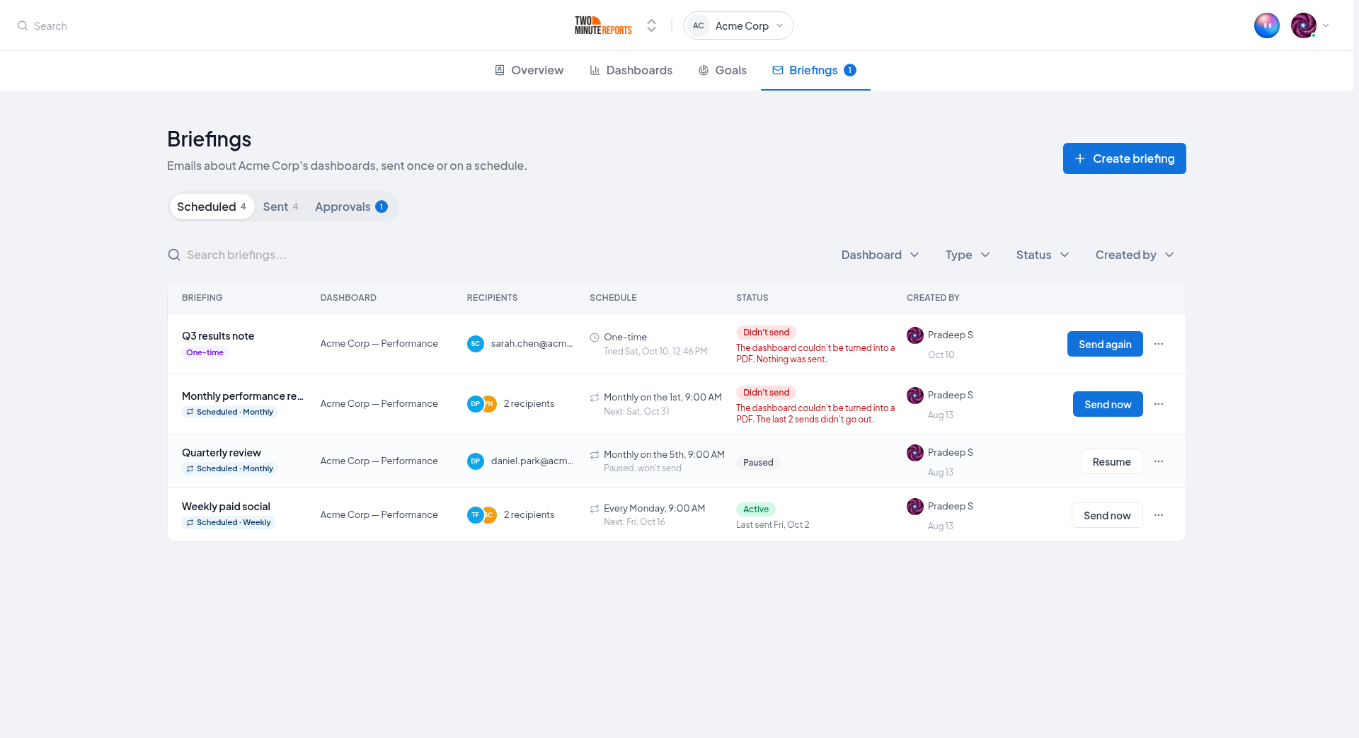Click the Create briefing button
The width and height of the screenshot is (1359, 738).
1124,158
